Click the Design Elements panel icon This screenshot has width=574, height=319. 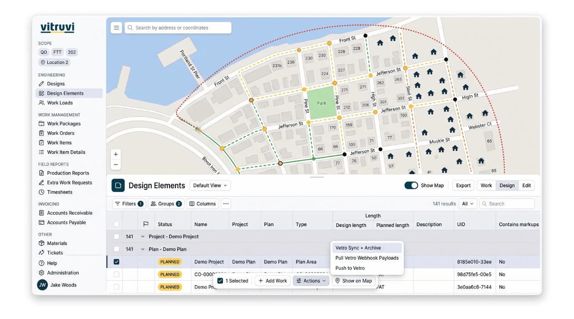(118, 185)
